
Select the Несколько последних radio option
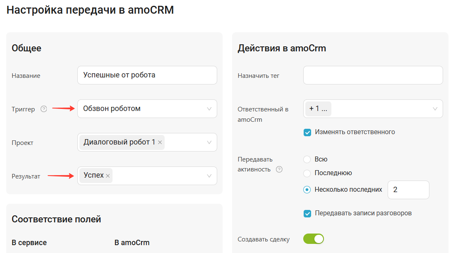[x=307, y=190]
